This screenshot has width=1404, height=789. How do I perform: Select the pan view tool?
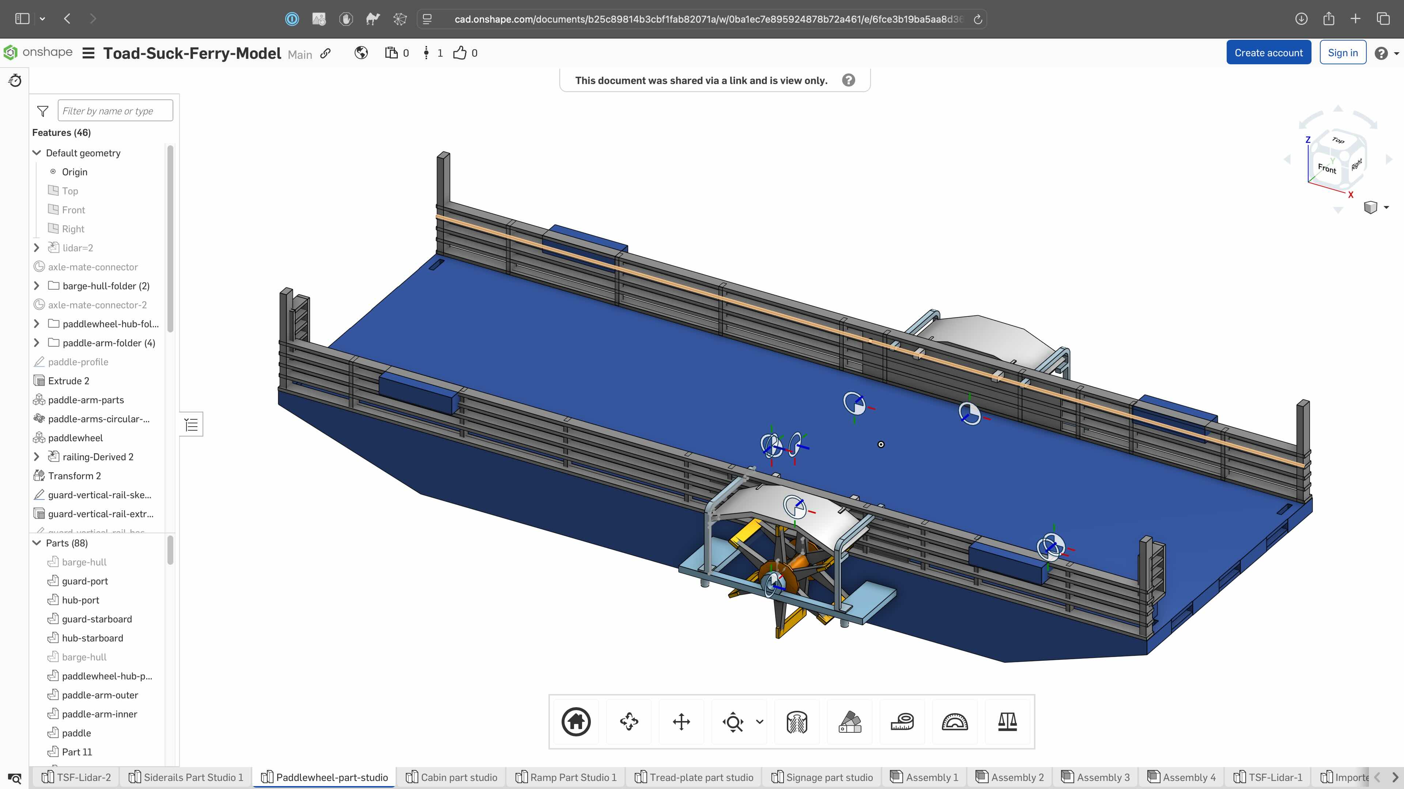tap(681, 722)
